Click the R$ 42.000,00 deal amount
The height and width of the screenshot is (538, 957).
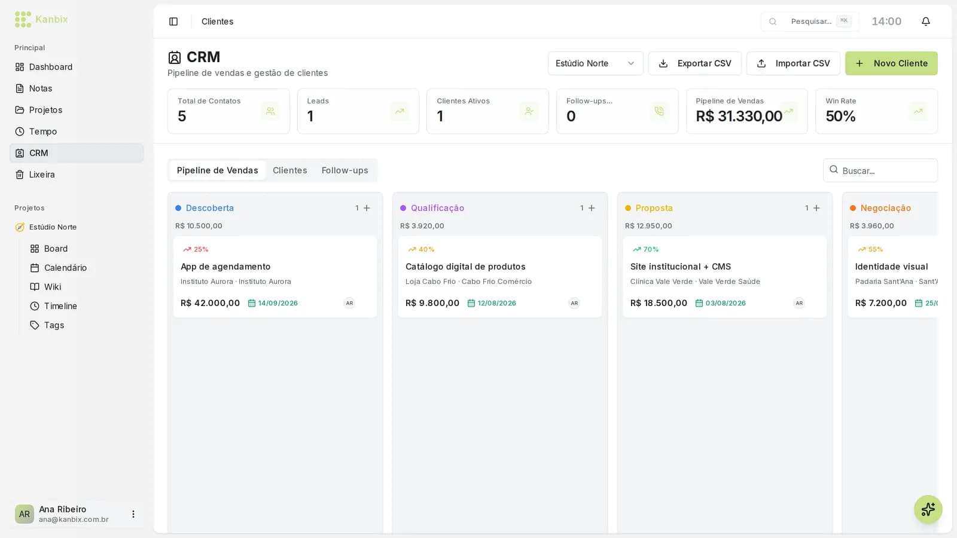tap(211, 303)
